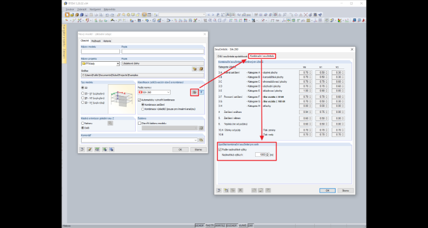Open the Soubor menu

(x=70, y=9)
